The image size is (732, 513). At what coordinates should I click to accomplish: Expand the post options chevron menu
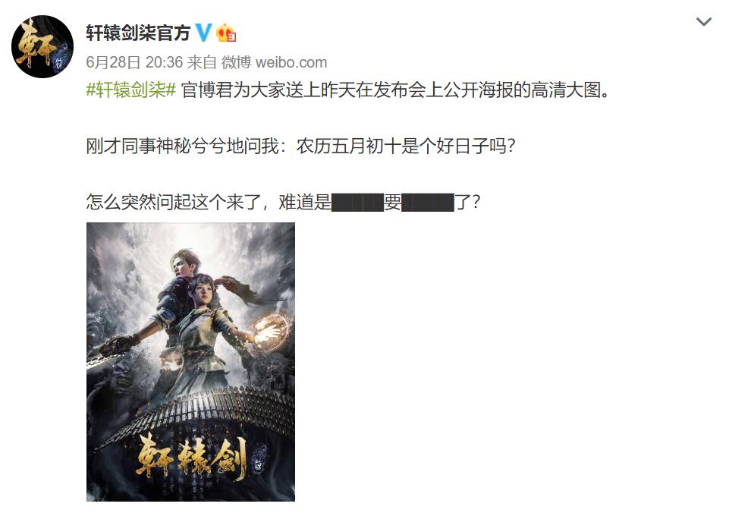[703, 21]
